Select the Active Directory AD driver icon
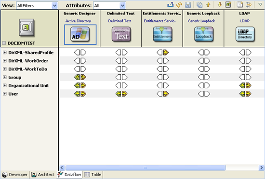The image size is (265, 179). point(80,34)
